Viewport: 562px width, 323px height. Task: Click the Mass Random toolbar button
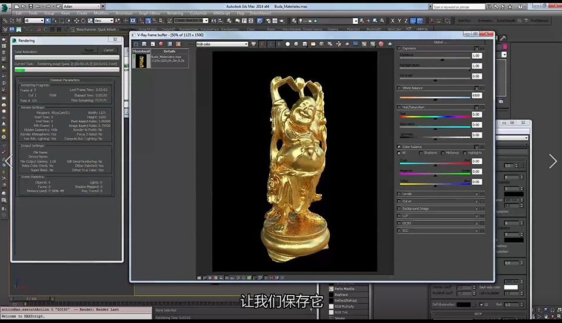coord(85,29)
